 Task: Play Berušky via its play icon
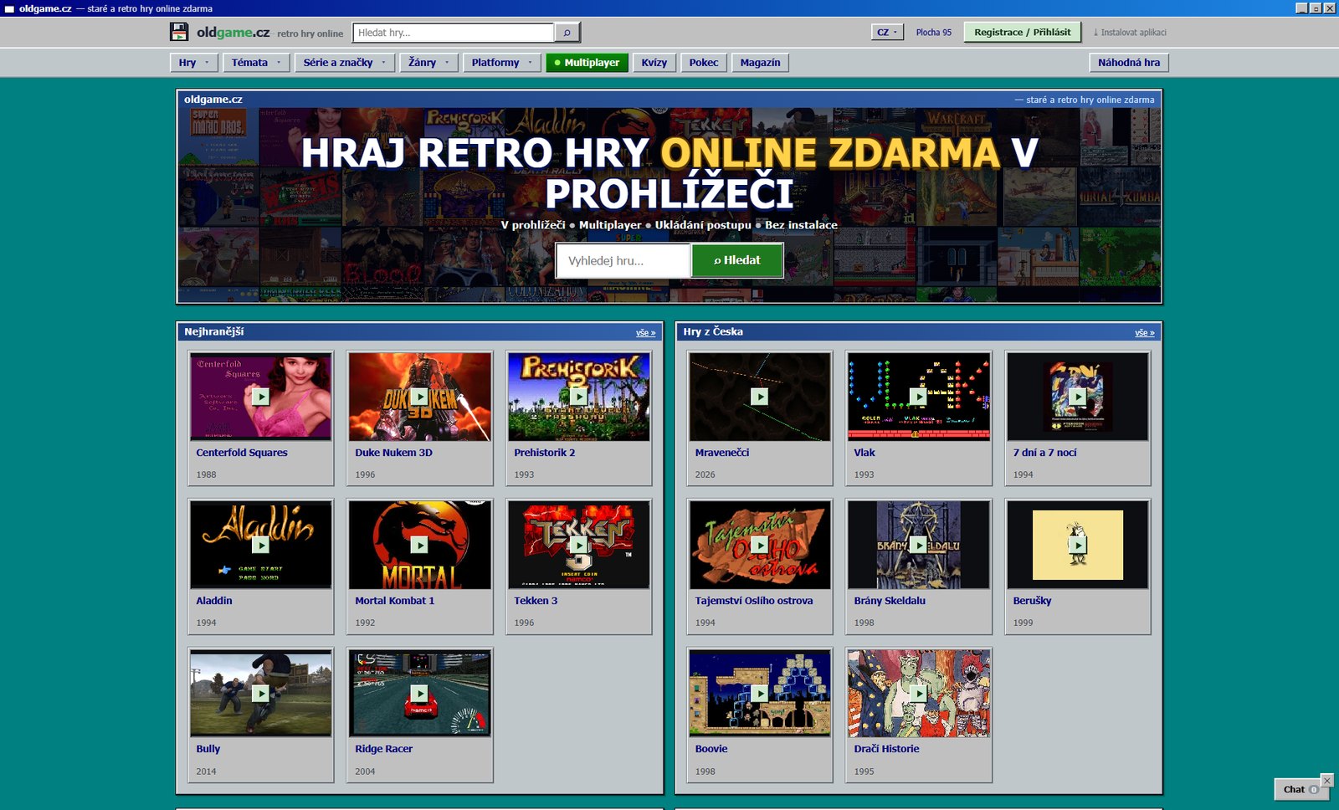(1077, 545)
